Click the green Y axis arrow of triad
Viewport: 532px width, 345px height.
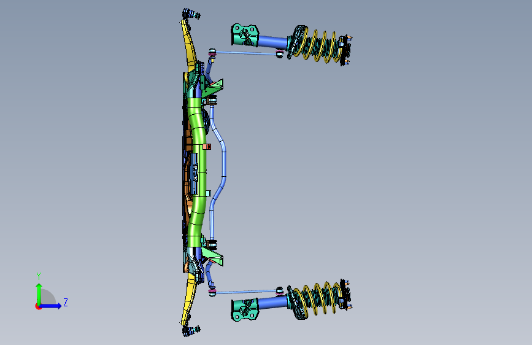[39, 293]
